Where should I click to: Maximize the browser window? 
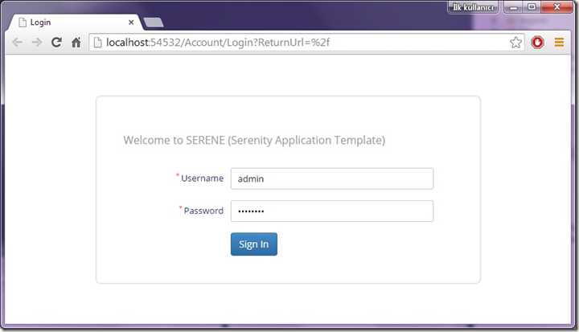click(532, 7)
